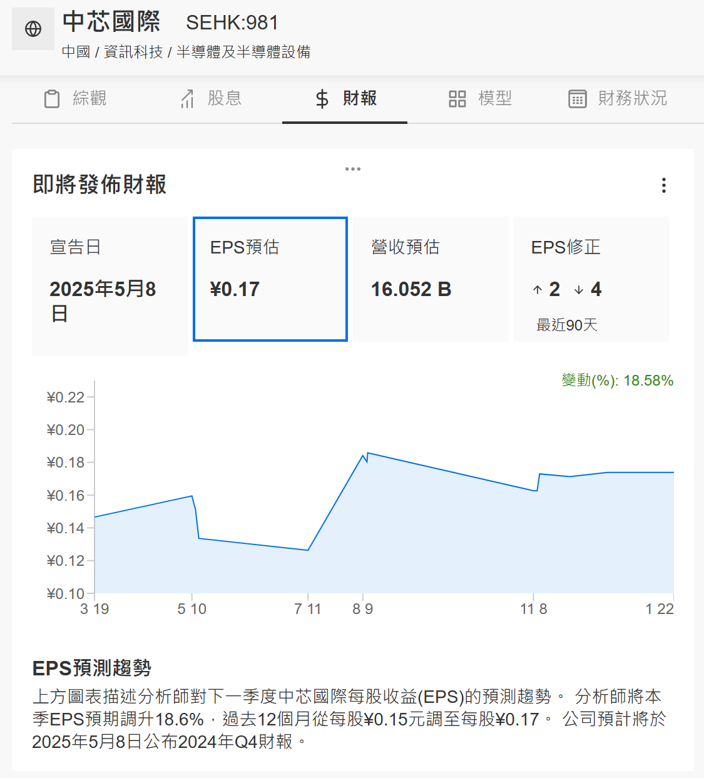Click the 8 9 x-axis date
Viewport: 704px width, 778px height.
tap(363, 609)
